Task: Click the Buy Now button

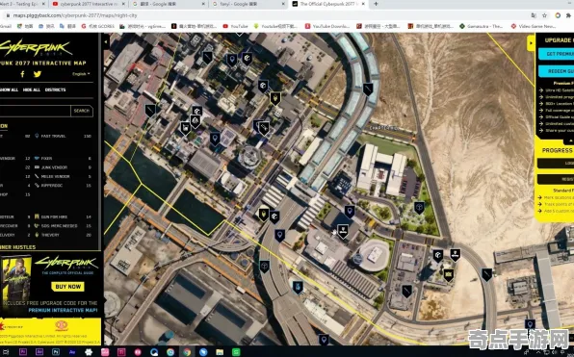Action: coord(68,287)
